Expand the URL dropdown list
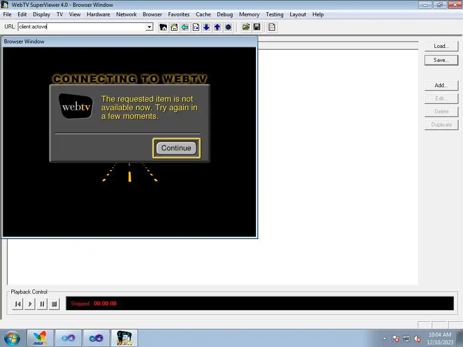The width and height of the screenshot is (463, 347). (x=149, y=27)
